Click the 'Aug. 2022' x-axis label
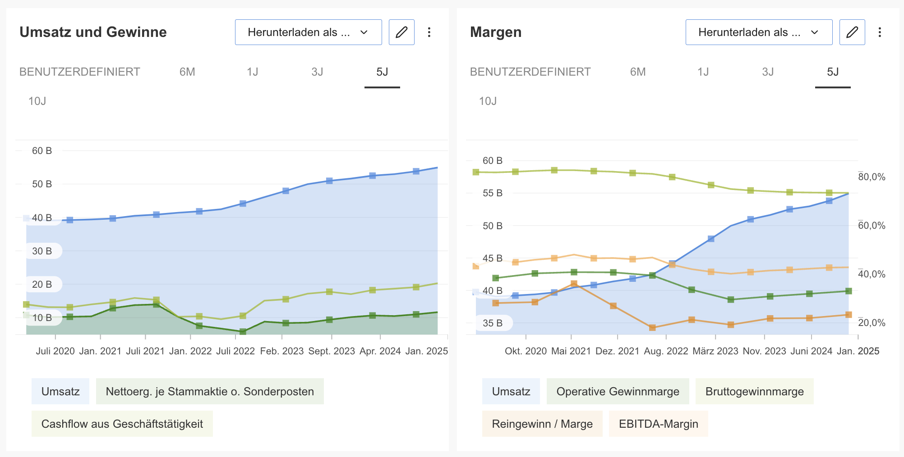 pyautogui.click(x=666, y=351)
